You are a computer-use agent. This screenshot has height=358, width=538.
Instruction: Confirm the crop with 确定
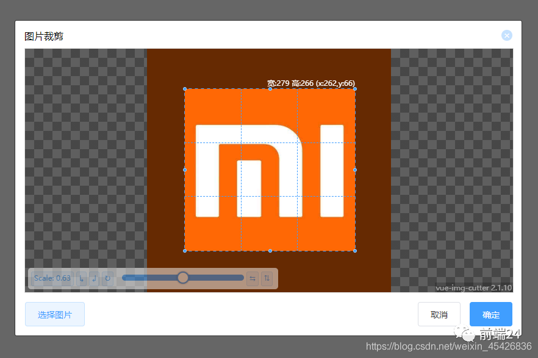point(491,314)
